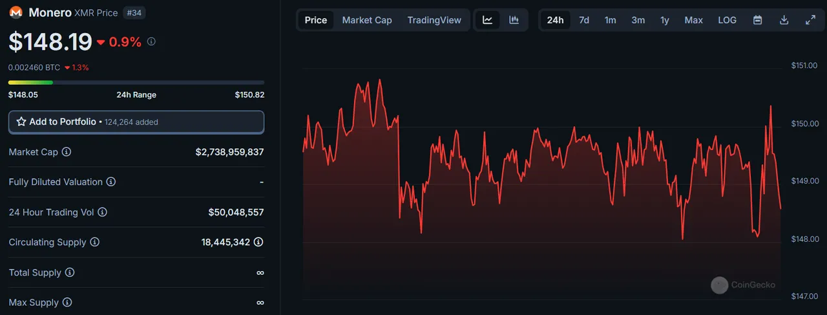Click the 124,264 added text

point(131,122)
